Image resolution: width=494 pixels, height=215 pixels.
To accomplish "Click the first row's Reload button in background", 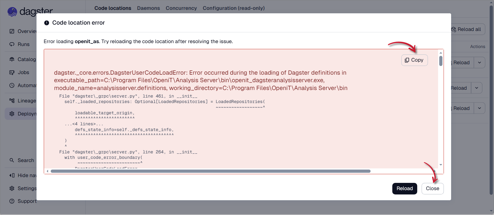I will pyautogui.click(x=462, y=63).
